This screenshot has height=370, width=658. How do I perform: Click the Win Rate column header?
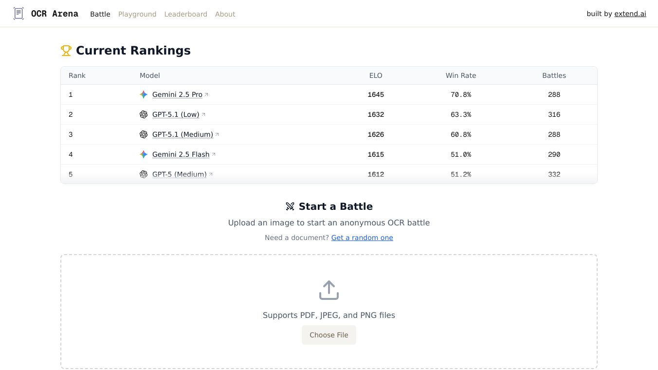[461, 75]
